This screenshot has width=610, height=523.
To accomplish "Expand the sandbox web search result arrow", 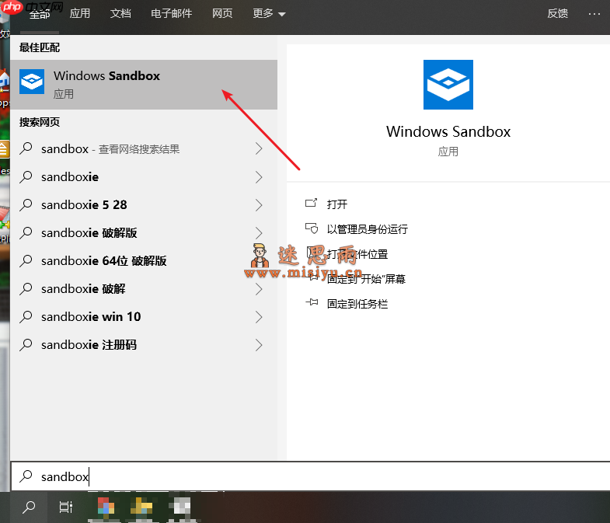I will (x=259, y=148).
